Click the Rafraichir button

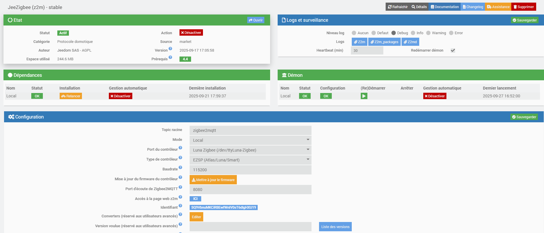point(398,7)
